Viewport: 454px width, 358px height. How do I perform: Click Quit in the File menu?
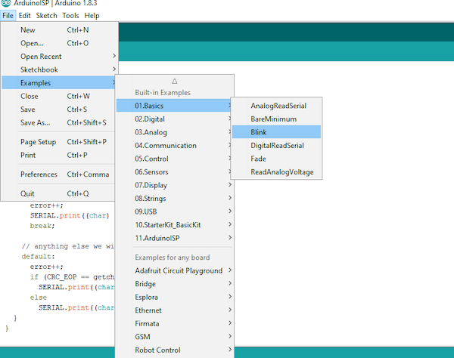point(29,193)
